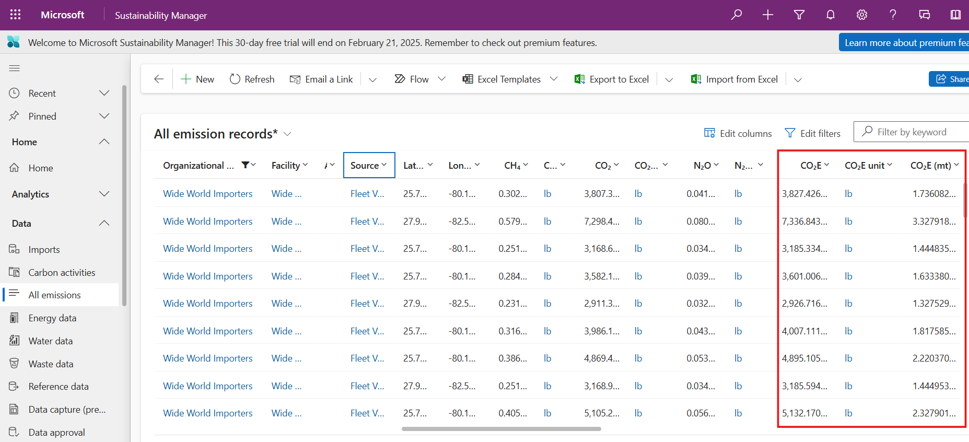
Task: Open Wide World Importers link in first row
Action: (207, 193)
